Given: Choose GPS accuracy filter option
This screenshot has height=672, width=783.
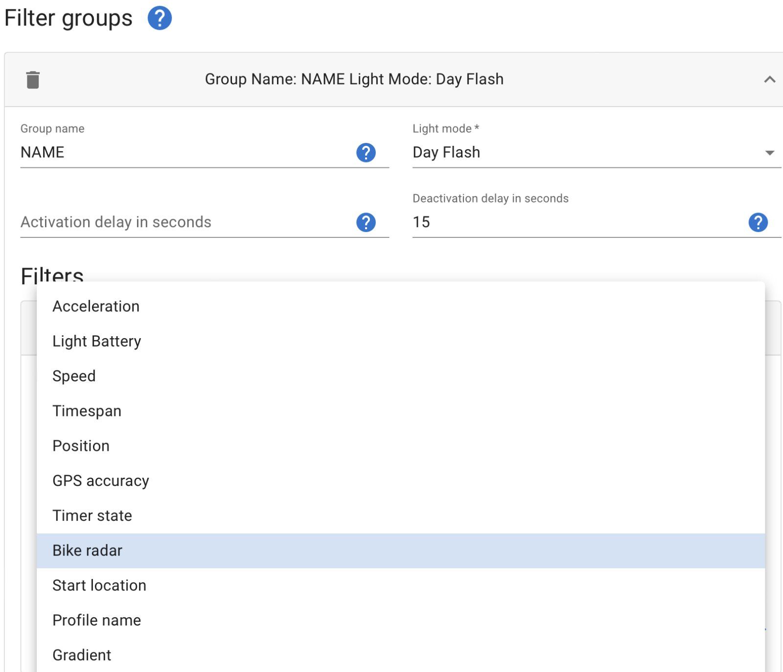Looking at the screenshot, I should 101,481.
